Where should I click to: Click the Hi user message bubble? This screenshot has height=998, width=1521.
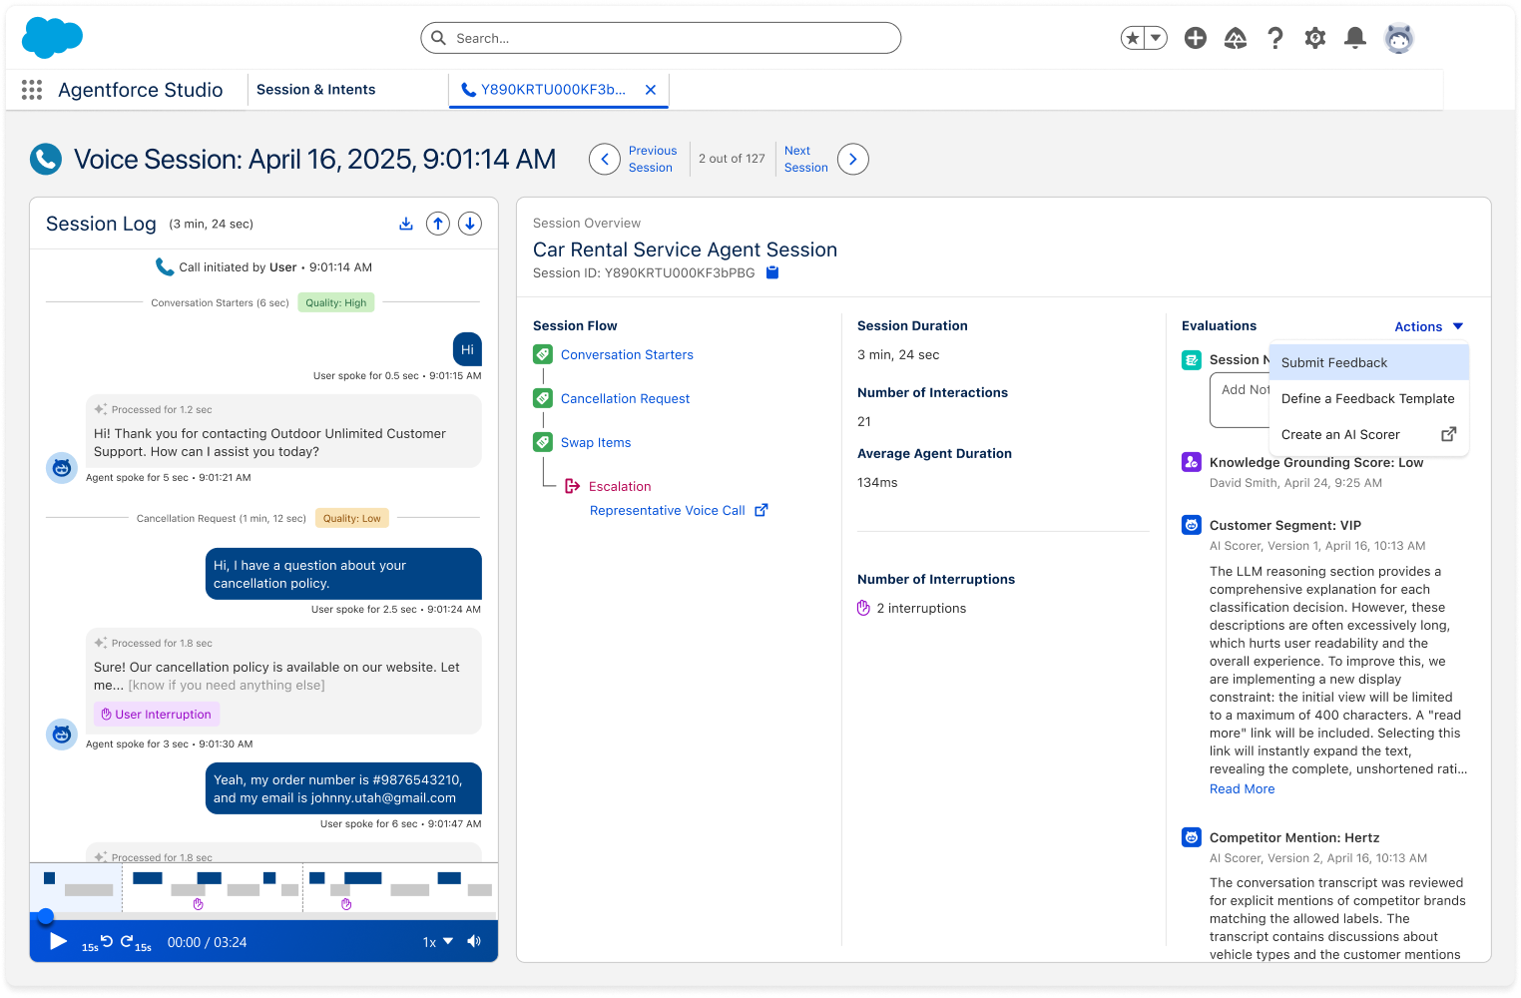tap(467, 349)
